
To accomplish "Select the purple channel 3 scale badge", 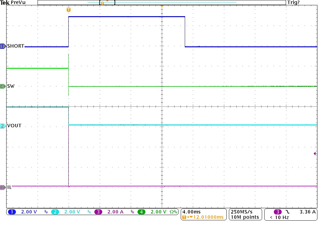I will (x=98, y=212).
